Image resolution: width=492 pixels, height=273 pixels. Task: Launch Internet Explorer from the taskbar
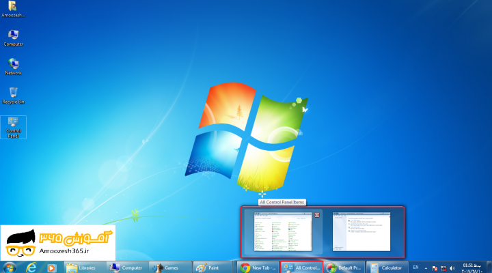(x=31, y=268)
